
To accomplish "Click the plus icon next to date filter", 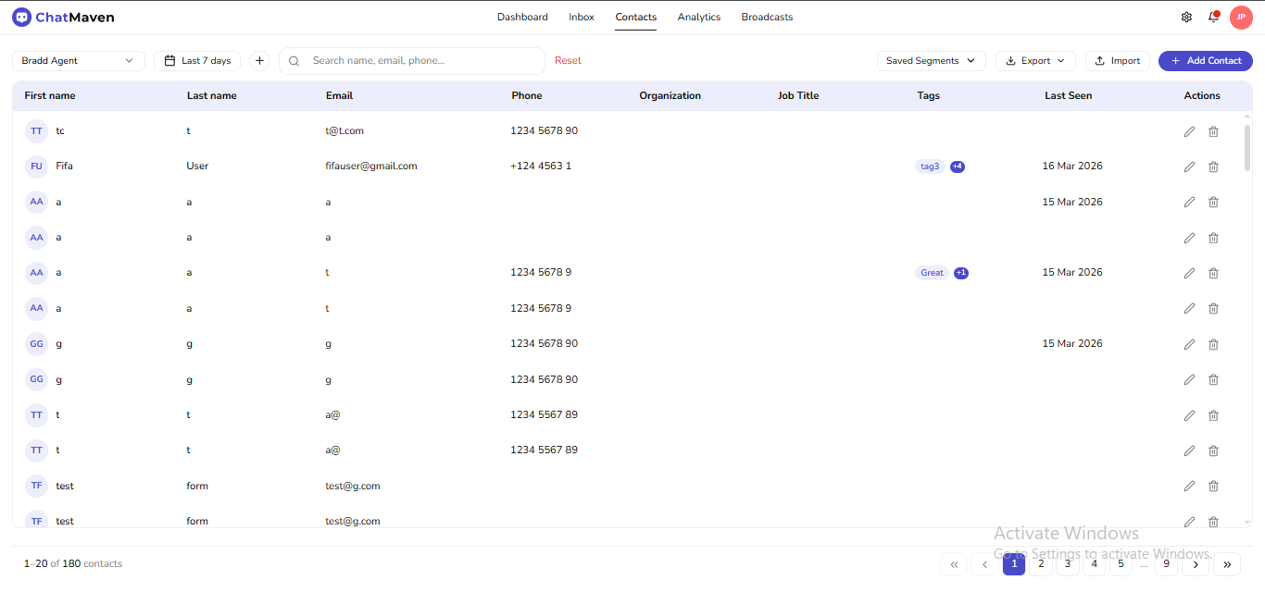I will [x=259, y=60].
